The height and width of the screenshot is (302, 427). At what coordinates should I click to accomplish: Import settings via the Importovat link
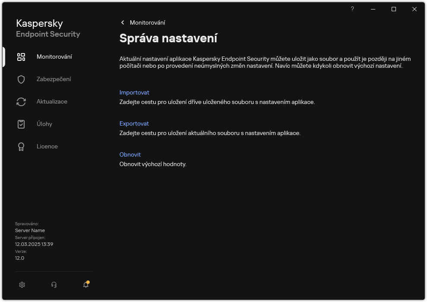134,92
